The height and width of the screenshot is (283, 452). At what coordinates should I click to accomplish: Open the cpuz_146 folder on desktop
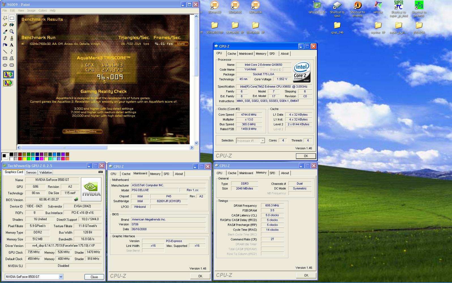(337, 28)
